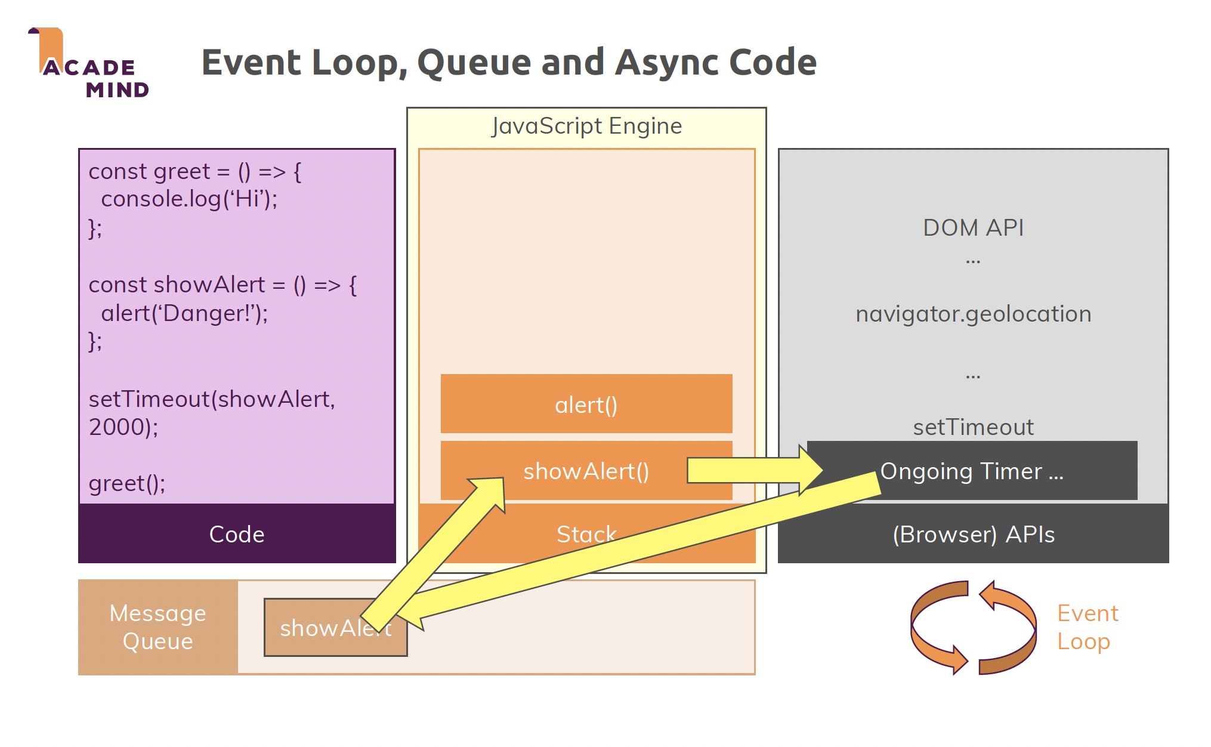
Task: Click the 'Ongoing Timer ...' box
Action: (x=972, y=471)
